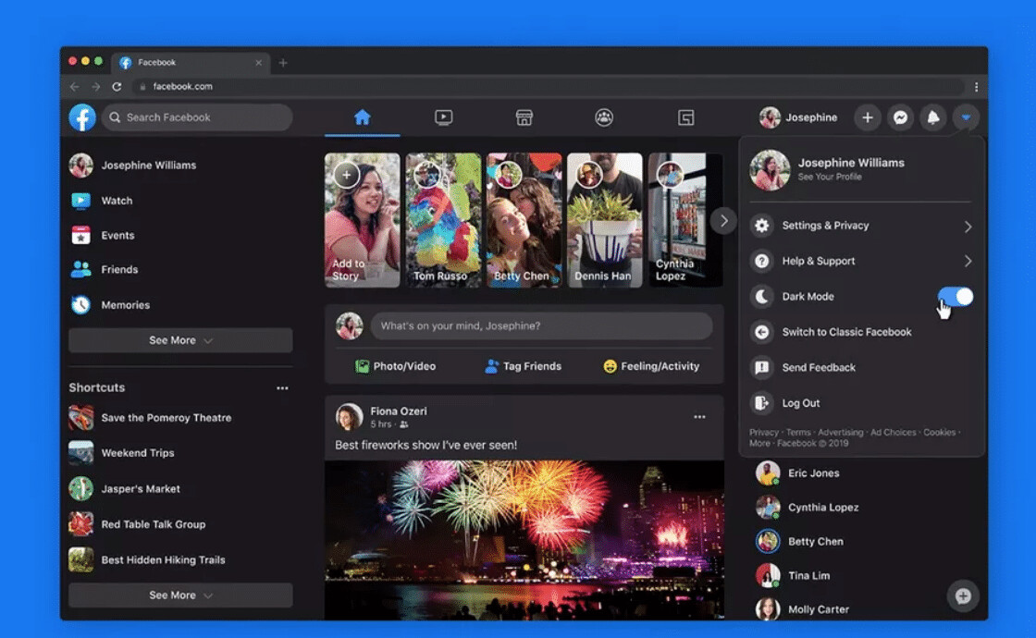The image size is (1036, 638).
Task: Open Josephine profile button in header
Action: tap(799, 117)
